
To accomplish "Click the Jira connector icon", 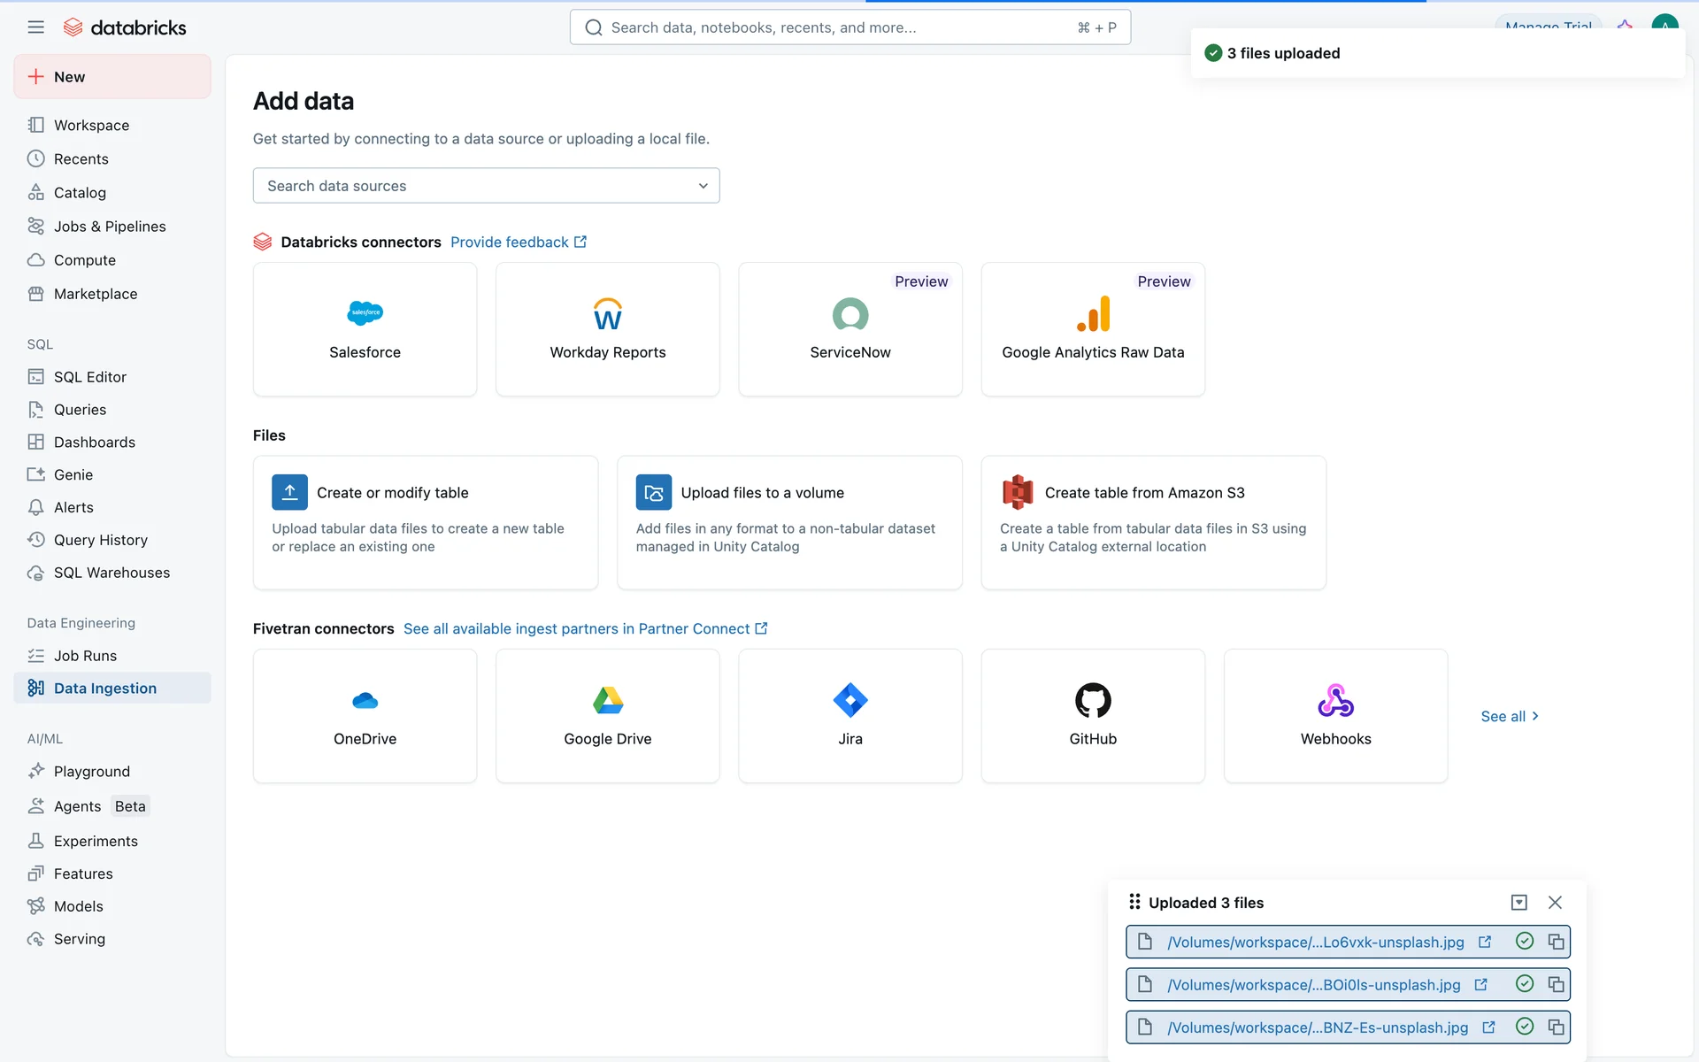I will [x=849, y=700].
